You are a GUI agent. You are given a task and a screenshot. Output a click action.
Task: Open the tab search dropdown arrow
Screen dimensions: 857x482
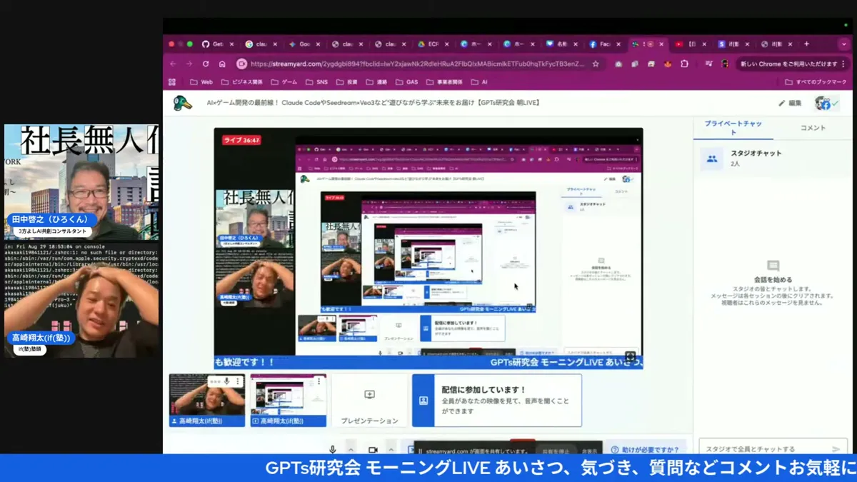(x=845, y=44)
